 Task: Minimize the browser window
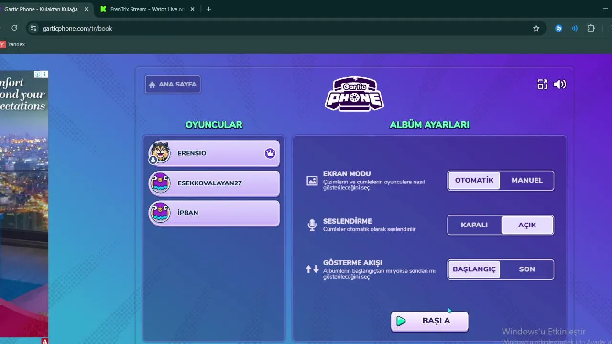coord(605,9)
